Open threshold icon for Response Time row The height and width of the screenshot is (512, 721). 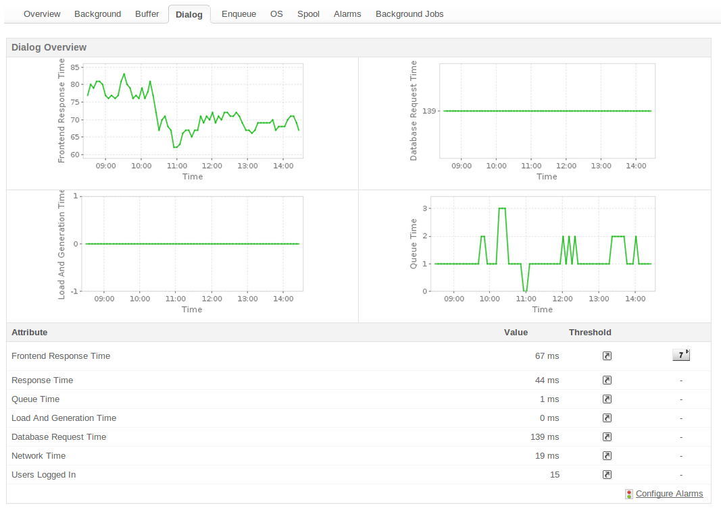click(607, 380)
